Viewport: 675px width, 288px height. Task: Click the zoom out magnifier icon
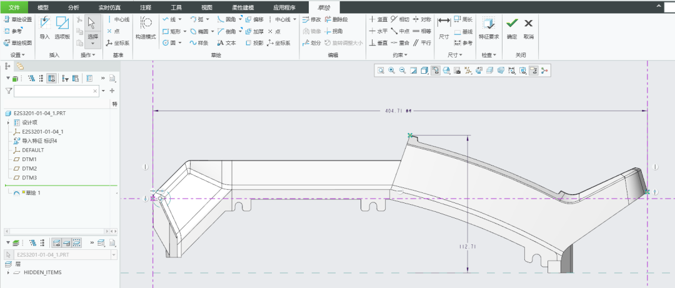(x=402, y=71)
